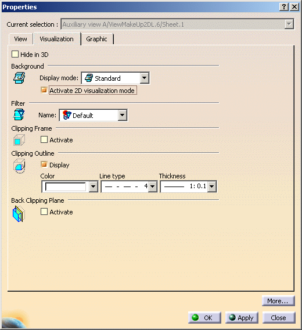The image size is (302, 330).
Task: Toggle Activate 2D visualization mode checkbox
Action: click(44, 90)
